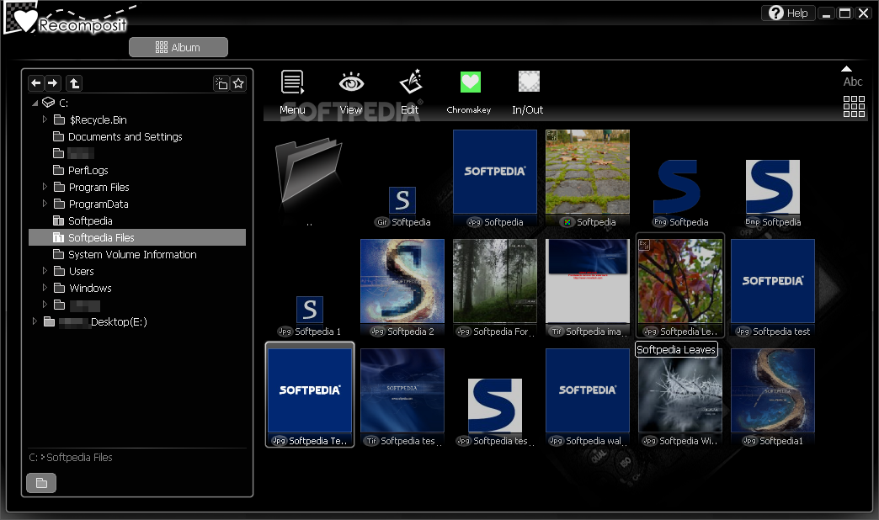The image size is (879, 520).
Task: Select the Softpedia Files folder
Action: tap(137, 237)
